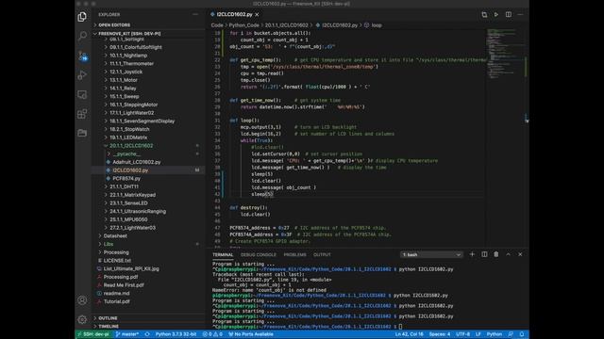Click the Spaces: 4 indentation setting
The image size is (604, 339).
coord(440,334)
